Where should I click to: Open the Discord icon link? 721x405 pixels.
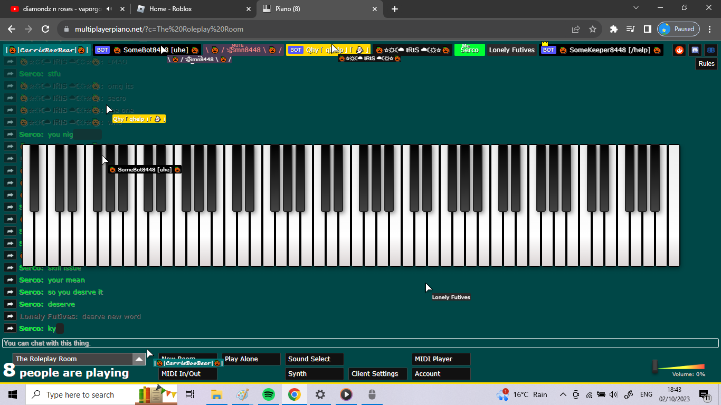pos(695,50)
